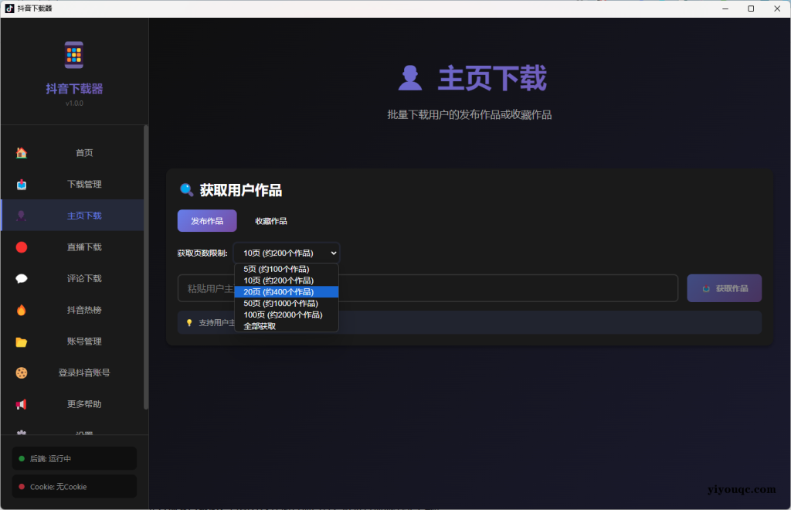791x510 pixels.
Task: Switch to the 收藏作品 tab
Action: [x=271, y=220]
